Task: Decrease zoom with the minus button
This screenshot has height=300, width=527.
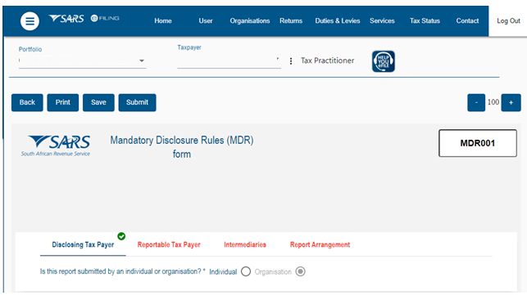Action: pos(476,102)
